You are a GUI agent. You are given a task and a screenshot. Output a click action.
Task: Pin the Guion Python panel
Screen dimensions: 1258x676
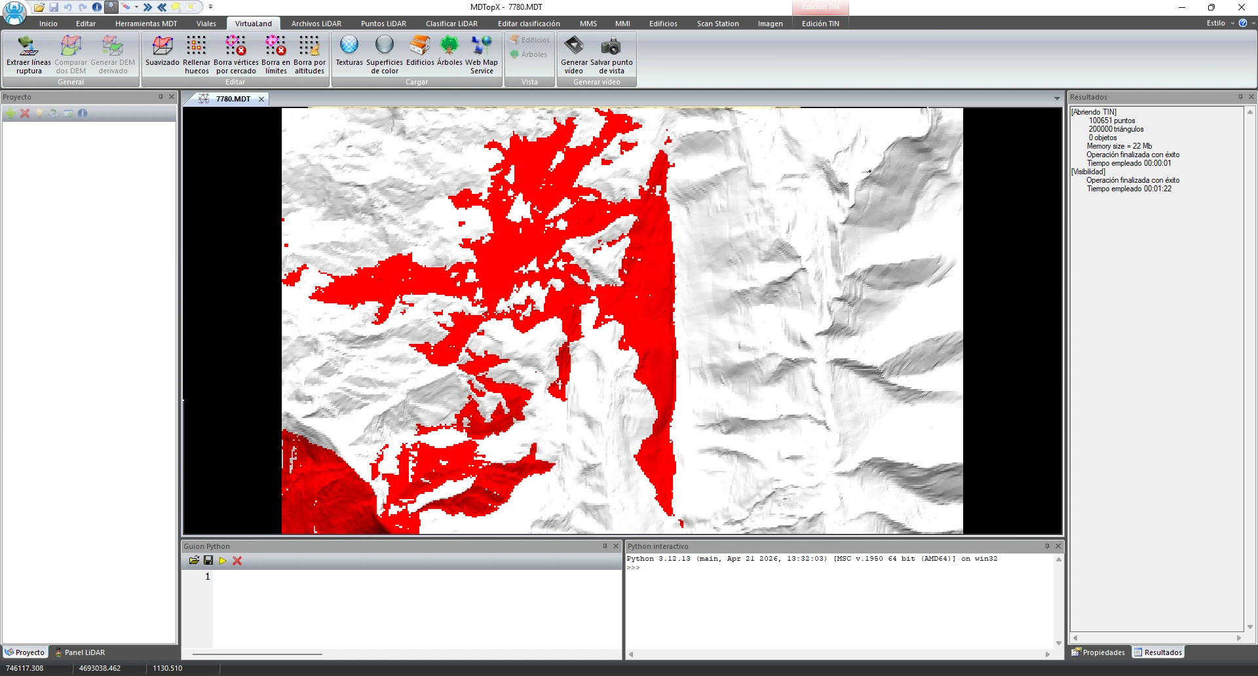click(605, 546)
